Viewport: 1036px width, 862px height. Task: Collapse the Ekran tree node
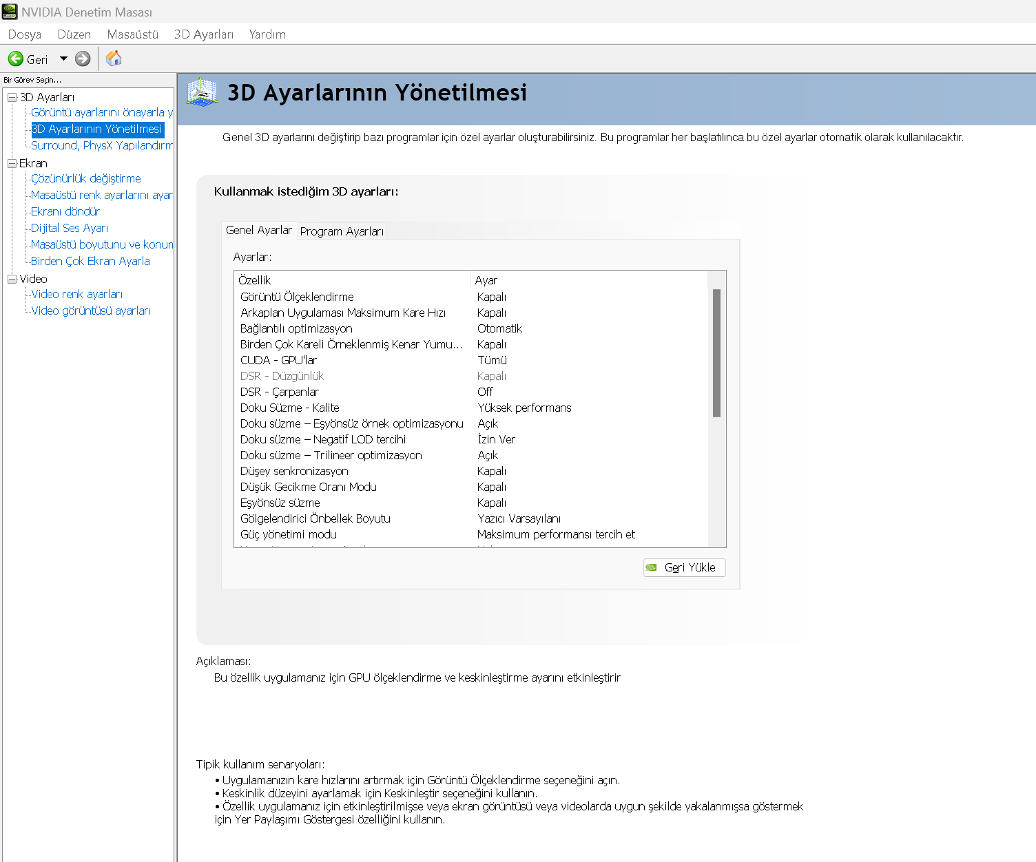point(12,163)
